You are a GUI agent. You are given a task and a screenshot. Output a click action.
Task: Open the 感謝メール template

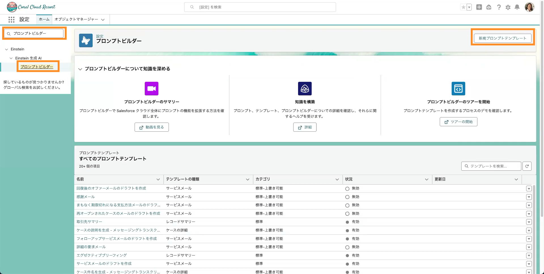click(x=86, y=197)
